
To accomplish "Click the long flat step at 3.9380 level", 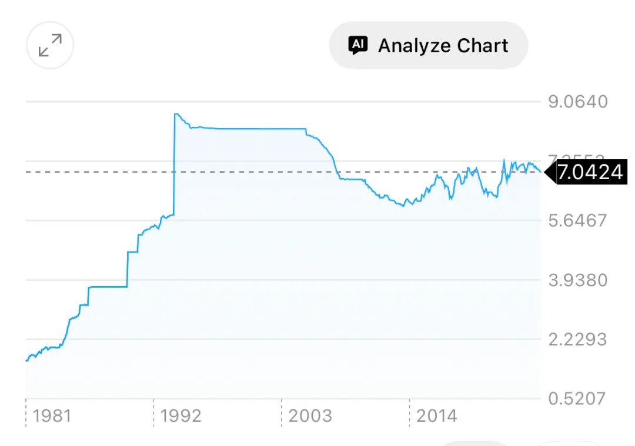I will pos(108,287).
